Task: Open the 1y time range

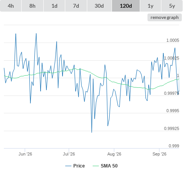Action: point(151,6)
